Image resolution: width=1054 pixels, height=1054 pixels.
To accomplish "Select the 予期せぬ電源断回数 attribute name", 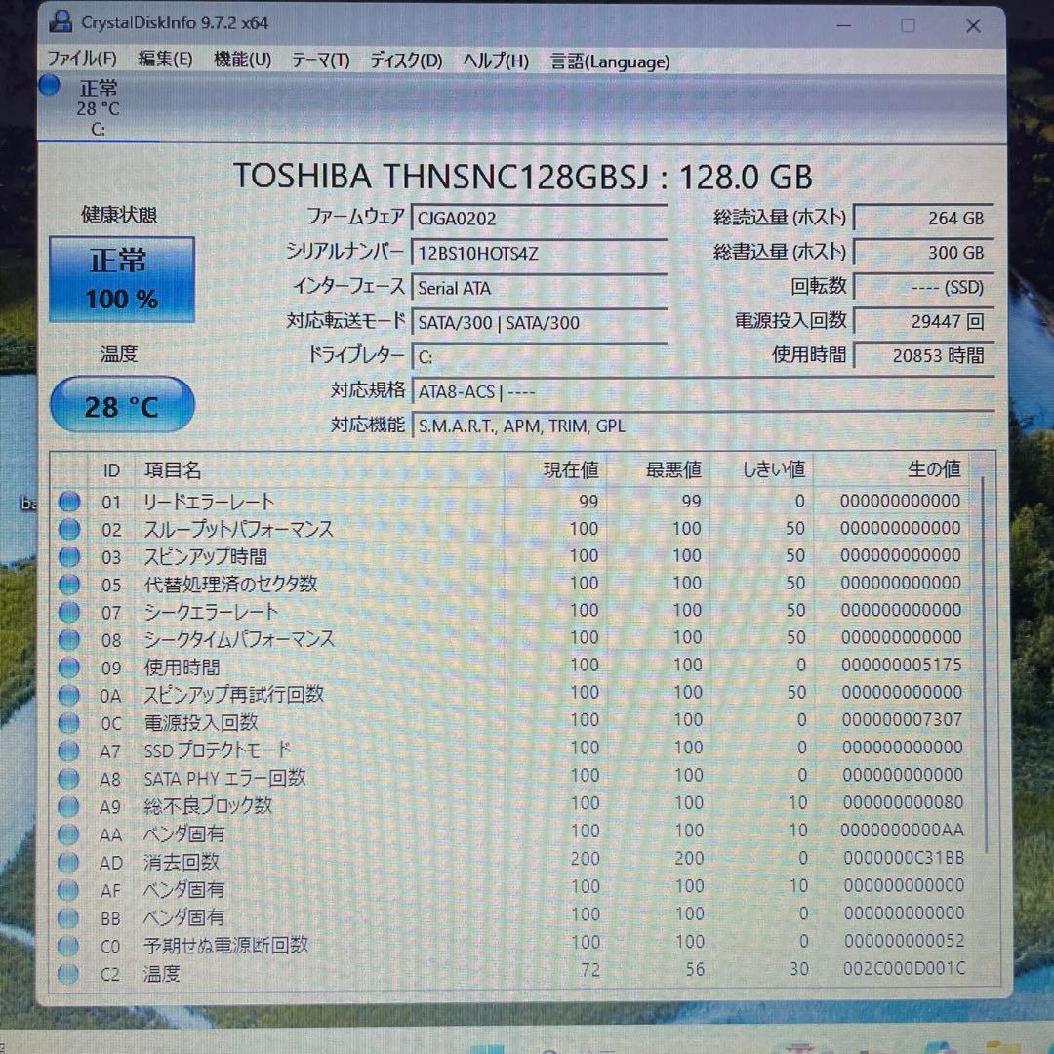I will (x=225, y=945).
